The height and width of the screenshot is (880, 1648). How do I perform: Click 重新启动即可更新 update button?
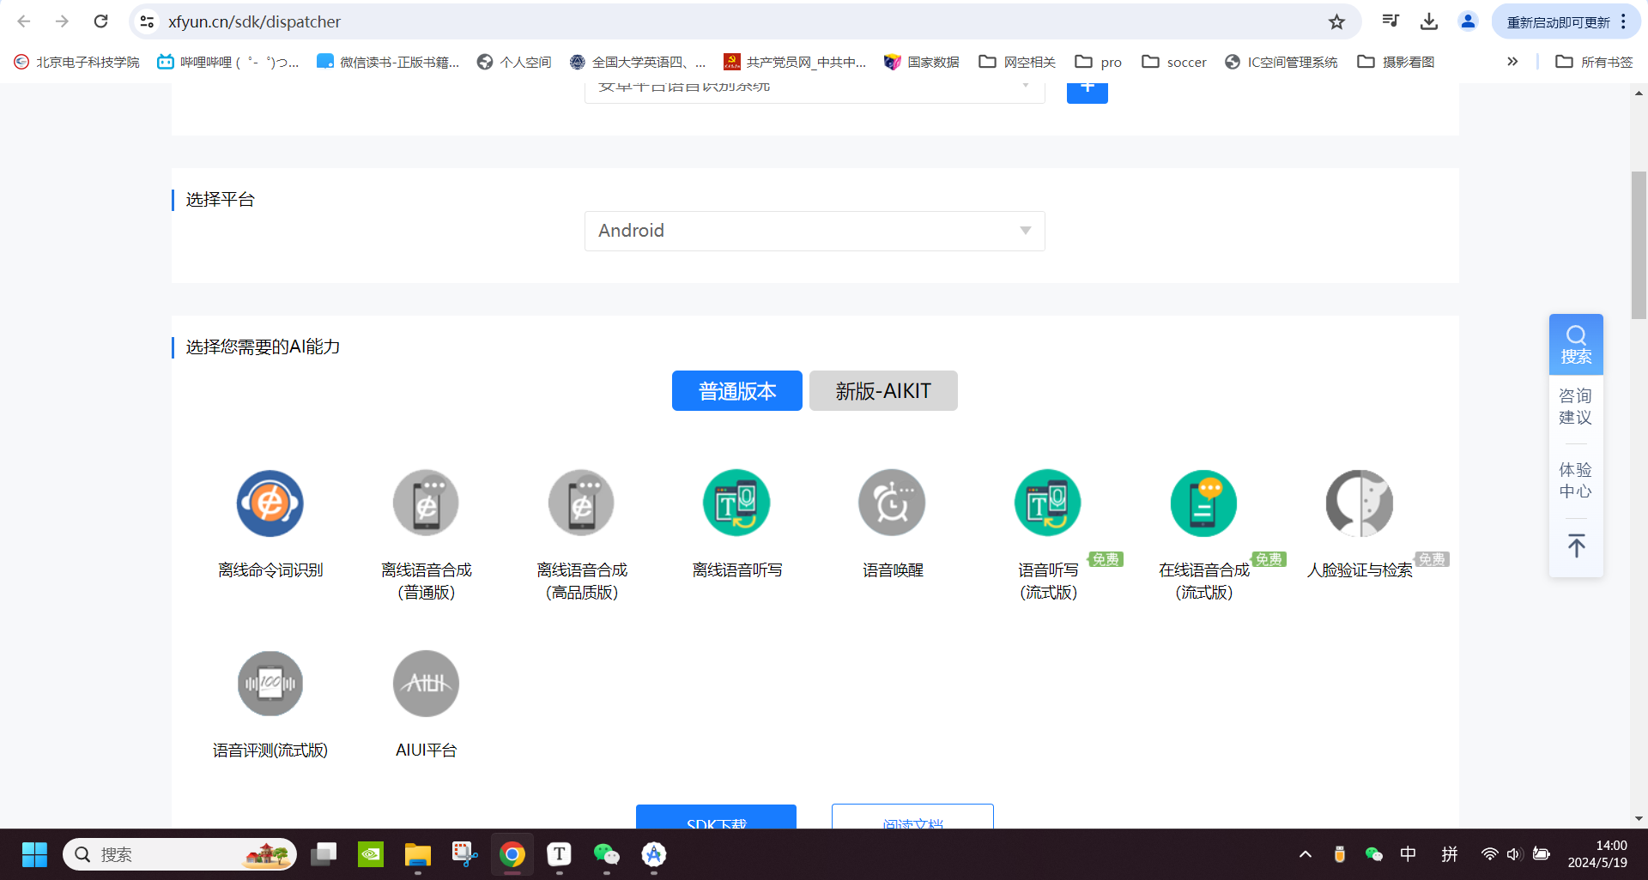[x=1558, y=21]
